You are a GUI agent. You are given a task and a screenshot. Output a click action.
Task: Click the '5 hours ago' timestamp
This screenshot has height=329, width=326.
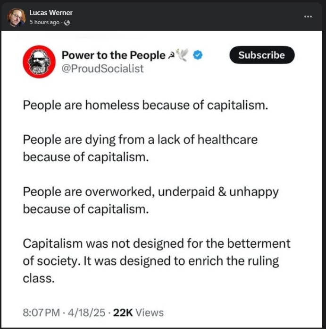44,22
